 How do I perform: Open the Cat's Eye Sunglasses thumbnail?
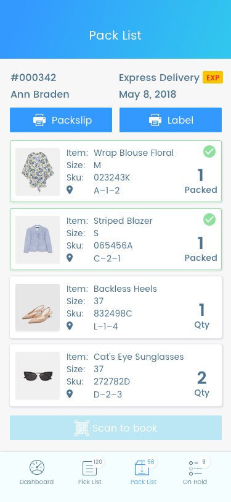point(38,375)
